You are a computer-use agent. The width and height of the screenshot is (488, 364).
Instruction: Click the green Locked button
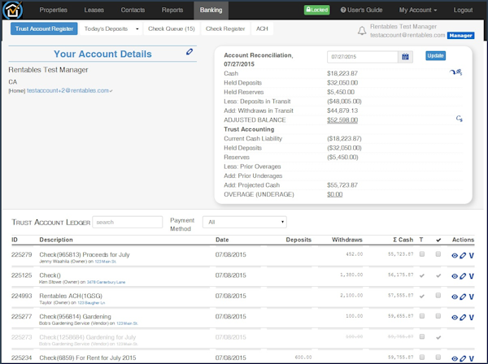(317, 10)
